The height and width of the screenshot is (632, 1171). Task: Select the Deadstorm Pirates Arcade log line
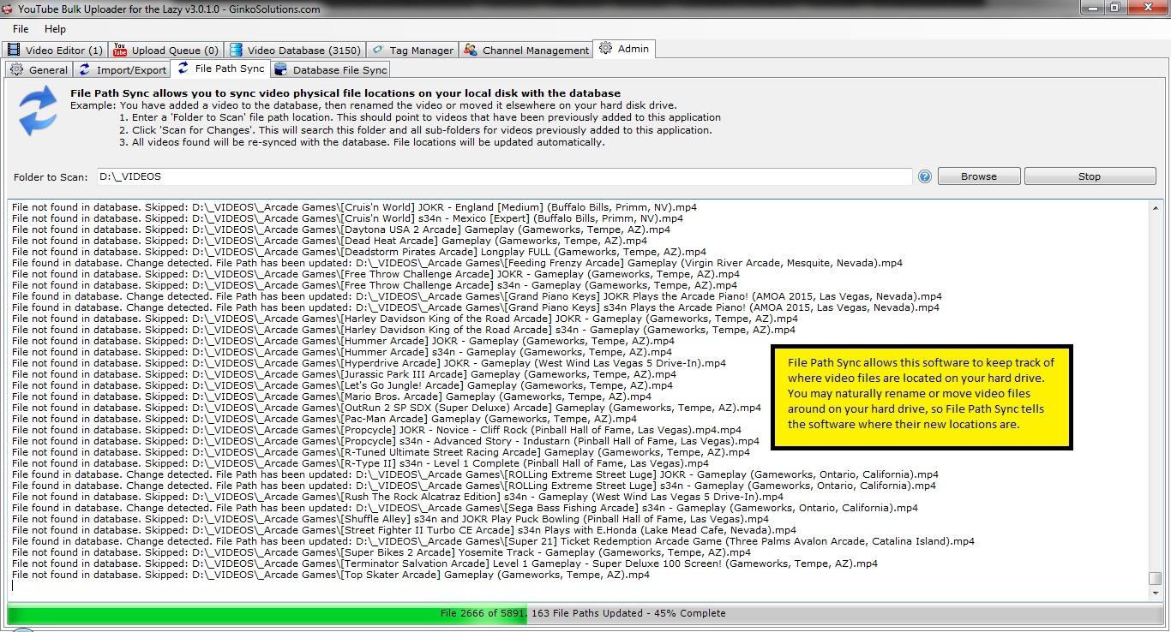359,252
